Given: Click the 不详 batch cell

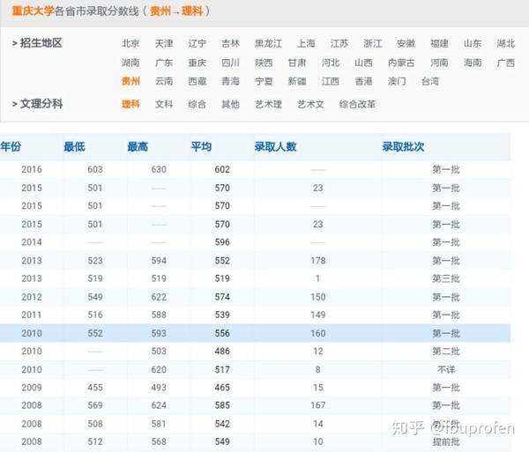Looking at the screenshot, I should pyautogui.click(x=446, y=370).
